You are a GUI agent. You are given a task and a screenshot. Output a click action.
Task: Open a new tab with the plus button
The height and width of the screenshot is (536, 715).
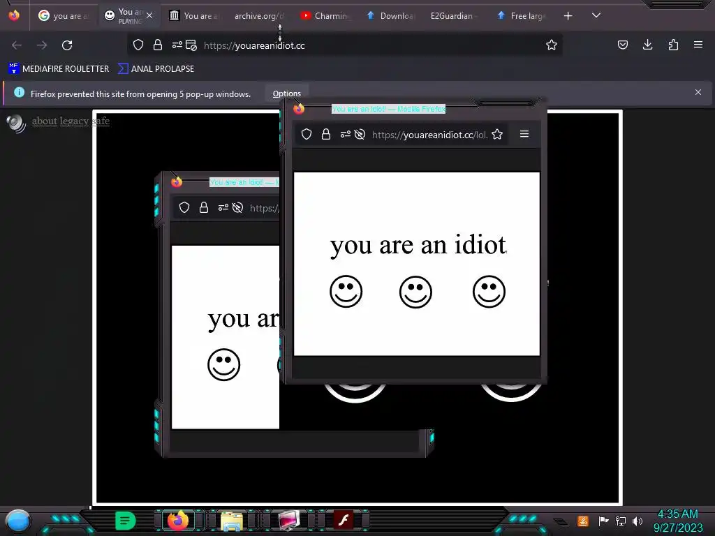tap(568, 16)
